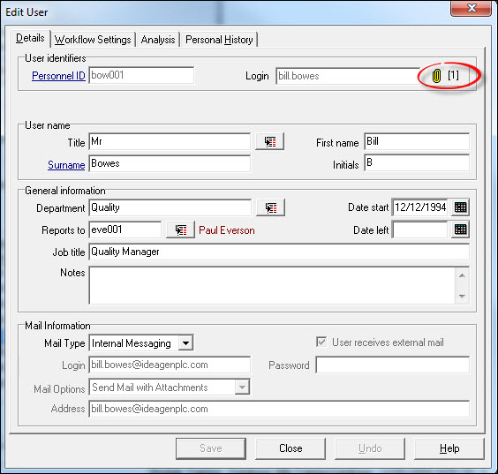This screenshot has height=474, width=498.
Task: Open the Date start calendar picker
Action: pyautogui.click(x=461, y=207)
